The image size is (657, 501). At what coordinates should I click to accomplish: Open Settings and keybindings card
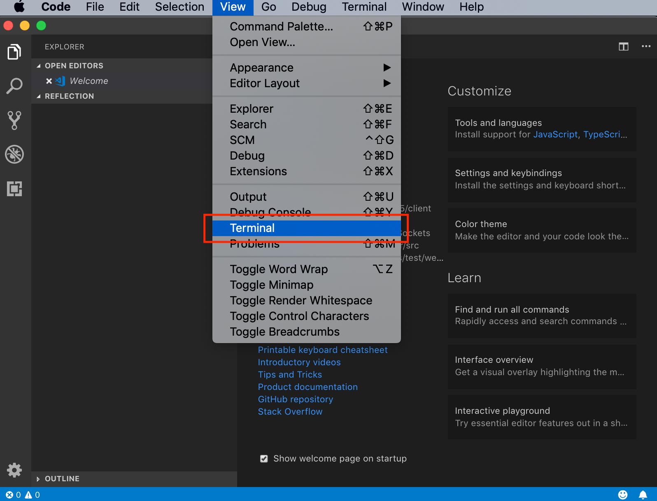click(x=542, y=180)
